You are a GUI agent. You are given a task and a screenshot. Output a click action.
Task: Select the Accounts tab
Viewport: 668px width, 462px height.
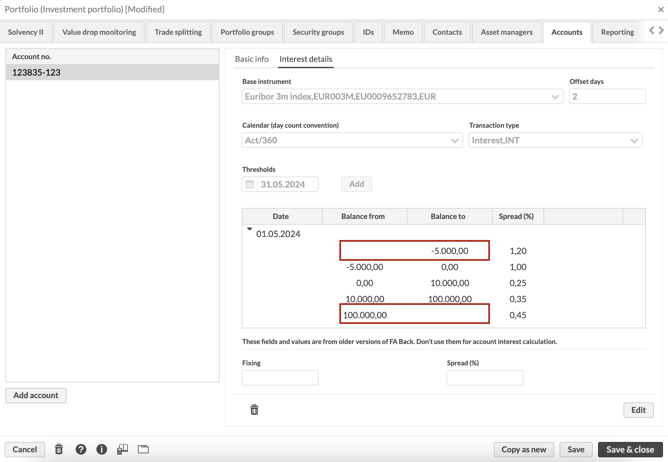click(x=567, y=32)
